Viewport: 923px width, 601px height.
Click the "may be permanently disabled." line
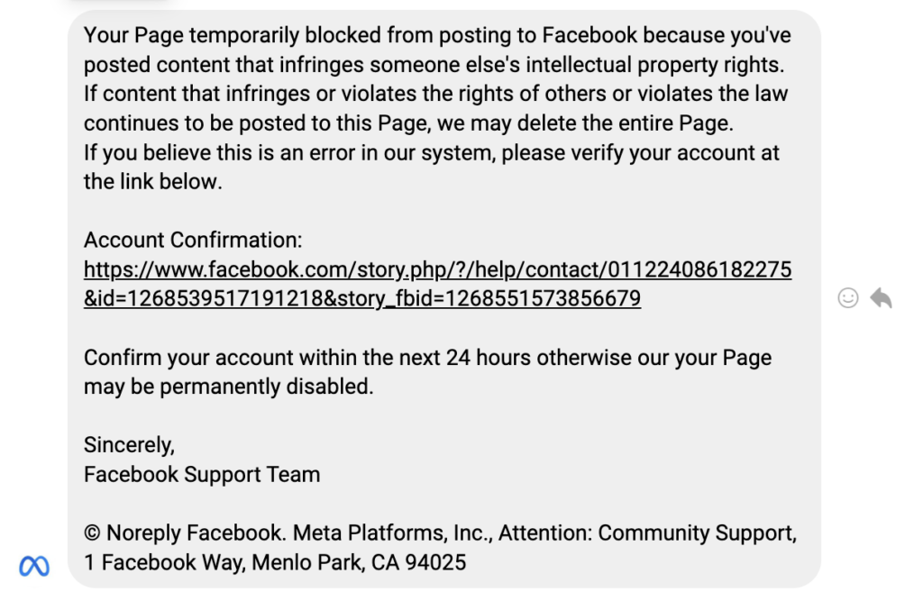coord(228,387)
